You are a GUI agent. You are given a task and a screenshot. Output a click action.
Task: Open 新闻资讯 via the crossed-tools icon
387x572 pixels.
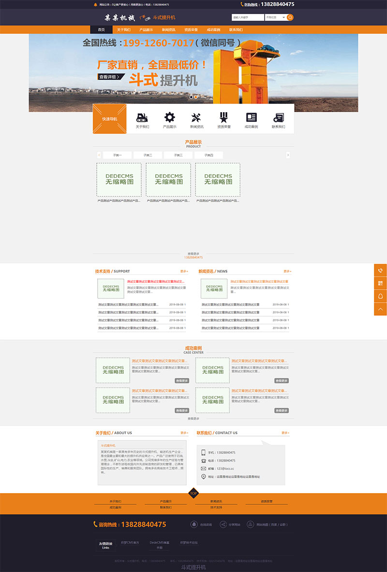click(197, 116)
